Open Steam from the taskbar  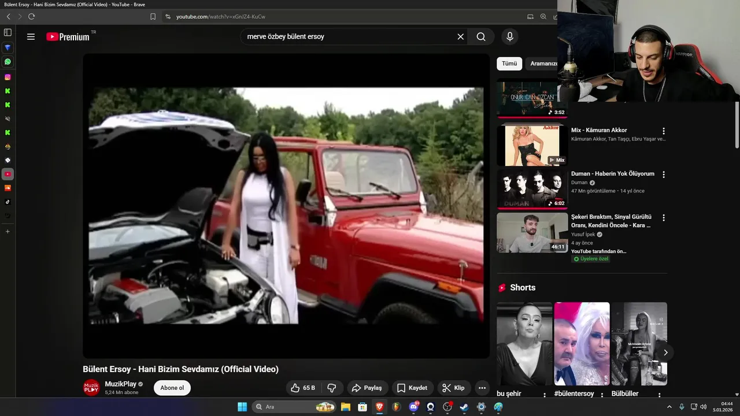(x=464, y=407)
